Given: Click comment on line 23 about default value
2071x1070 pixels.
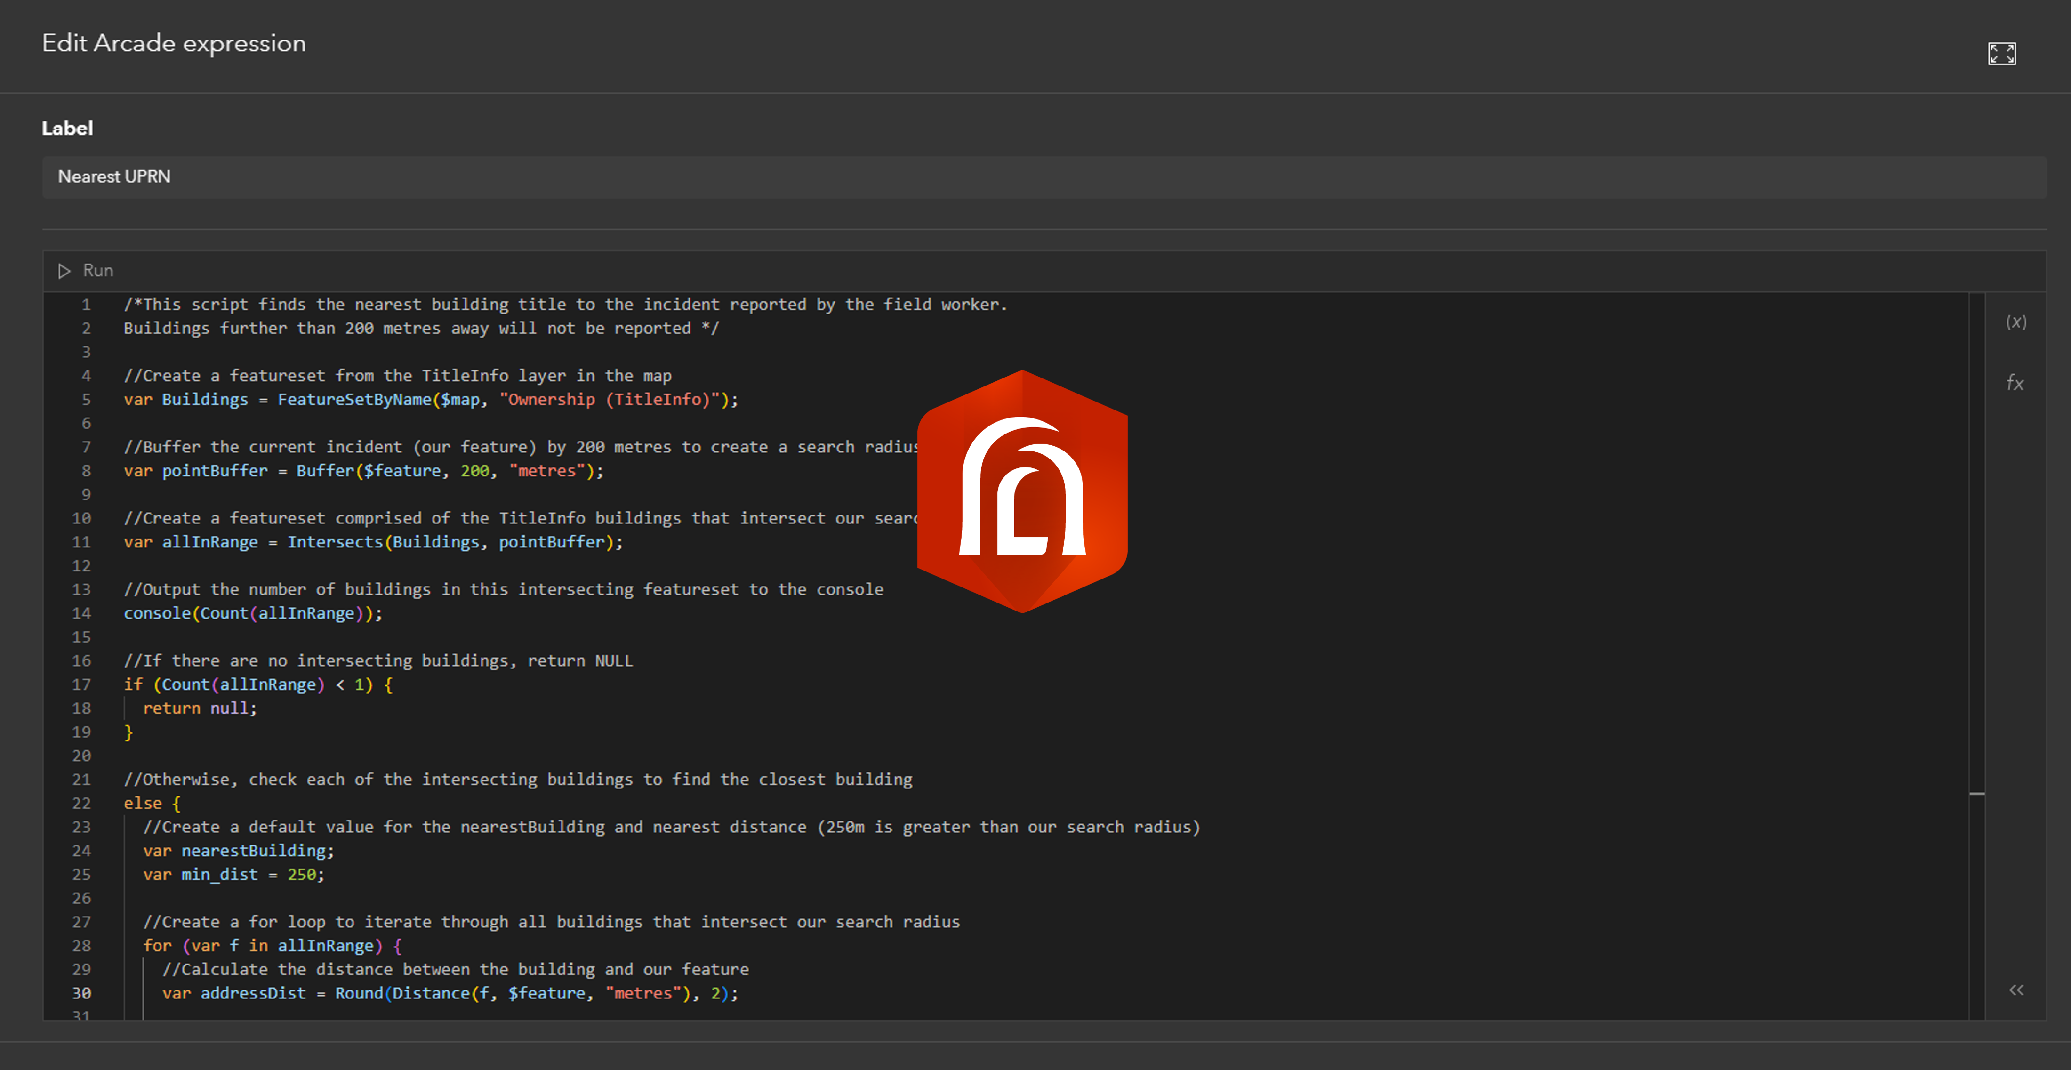Looking at the screenshot, I should point(671,827).
